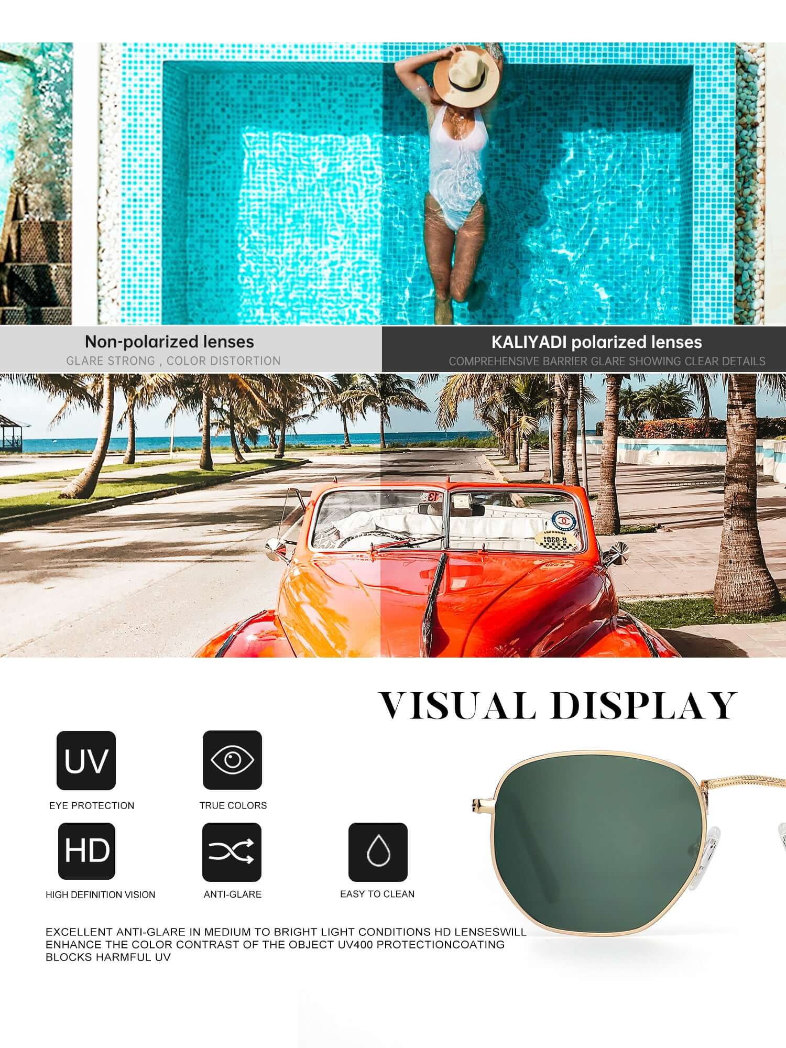This screenshot has height=1048, width=786.
Task: Click the anti-glare crossed arrows icon
Action: [232, 851]
